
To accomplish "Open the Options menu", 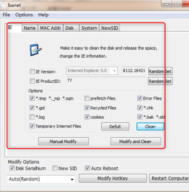I will [24, 15].
